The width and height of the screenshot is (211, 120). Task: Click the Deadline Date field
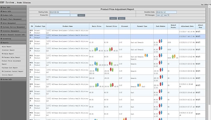pos(166,12)
